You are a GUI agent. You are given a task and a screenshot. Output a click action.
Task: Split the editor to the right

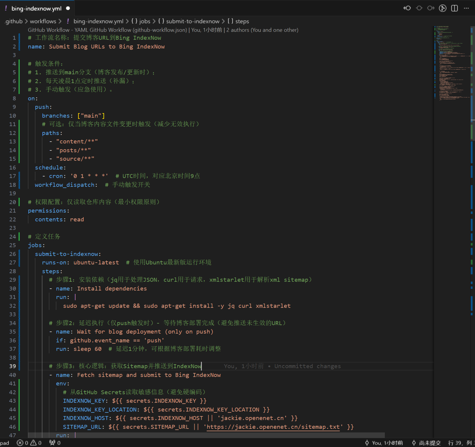(x=454, y=8)
